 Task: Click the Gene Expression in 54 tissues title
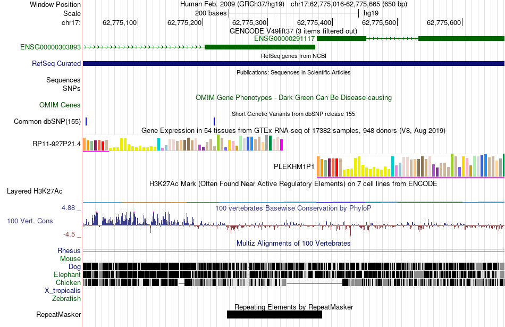click(293, 130)
